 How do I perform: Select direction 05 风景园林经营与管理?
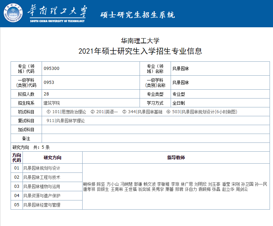[42, 205]
